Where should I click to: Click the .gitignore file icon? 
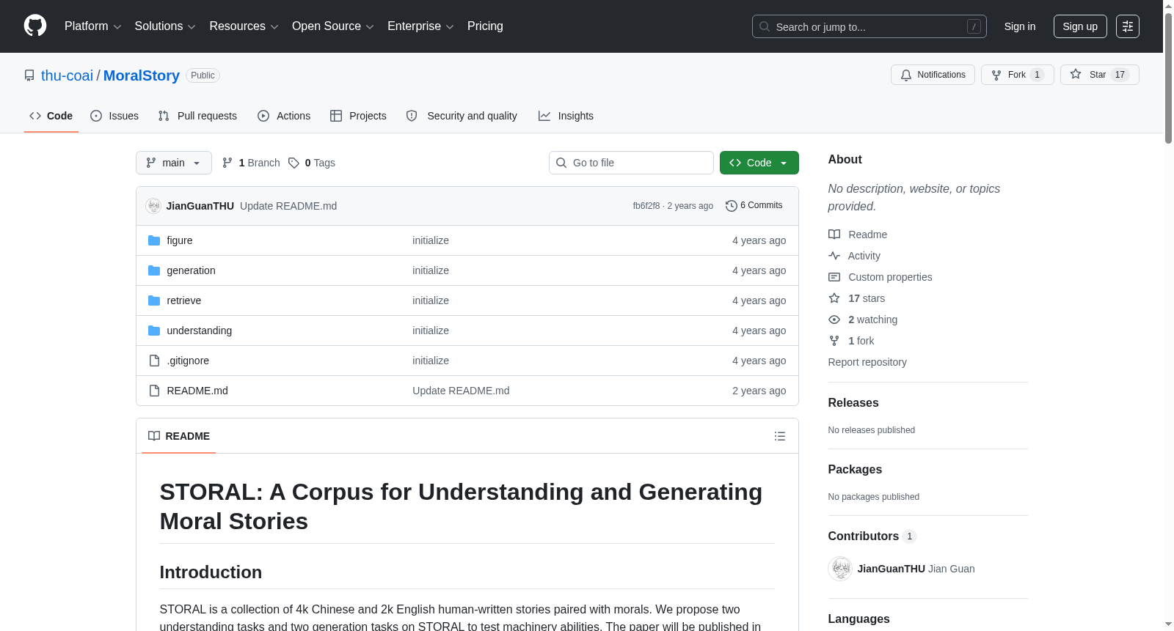coord(154,361)
